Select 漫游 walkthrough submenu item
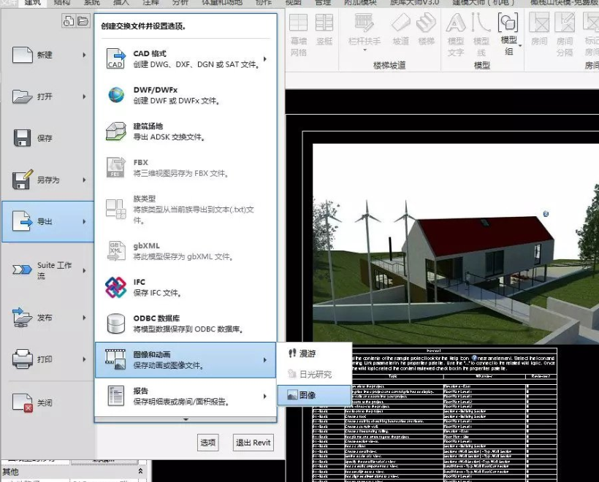The image size is (599, 482). [x=314, y=353]
